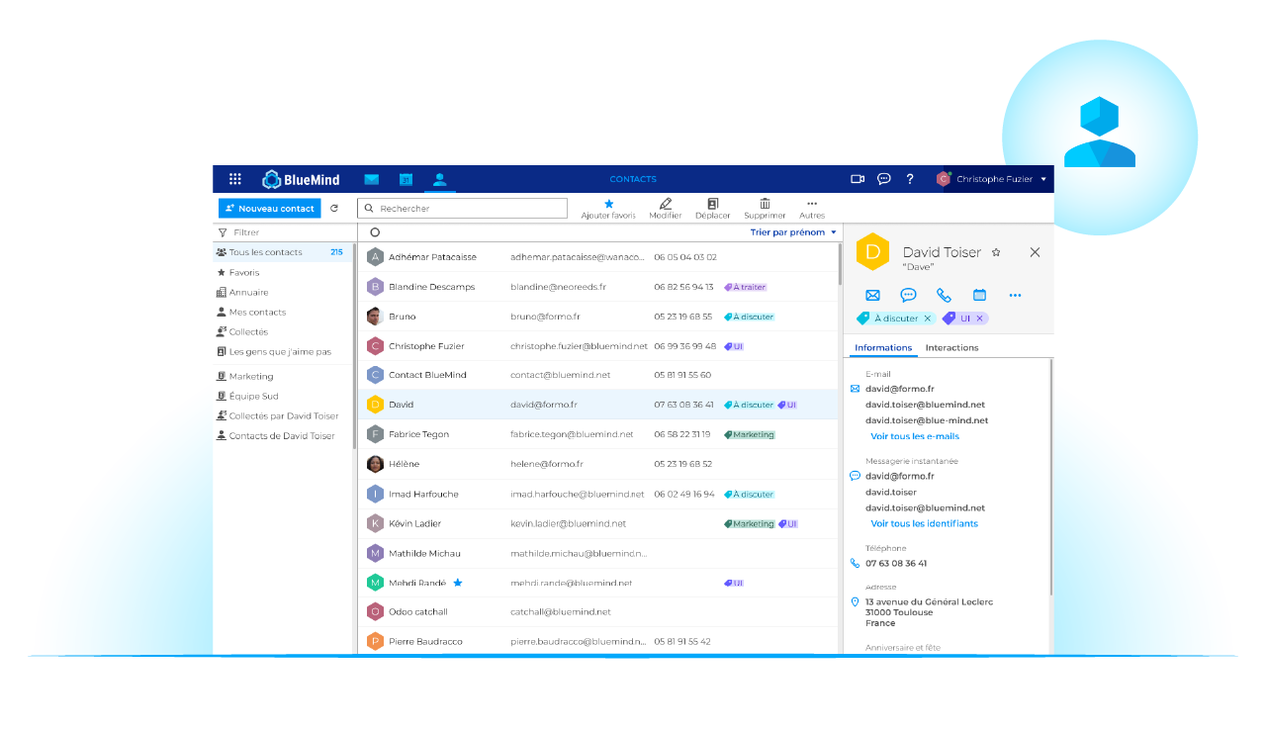Image resolution: width=1266 pixels, height=732 pixels.
Task: Open the Autres more actions menu
Action: click(x=812, y=204)
